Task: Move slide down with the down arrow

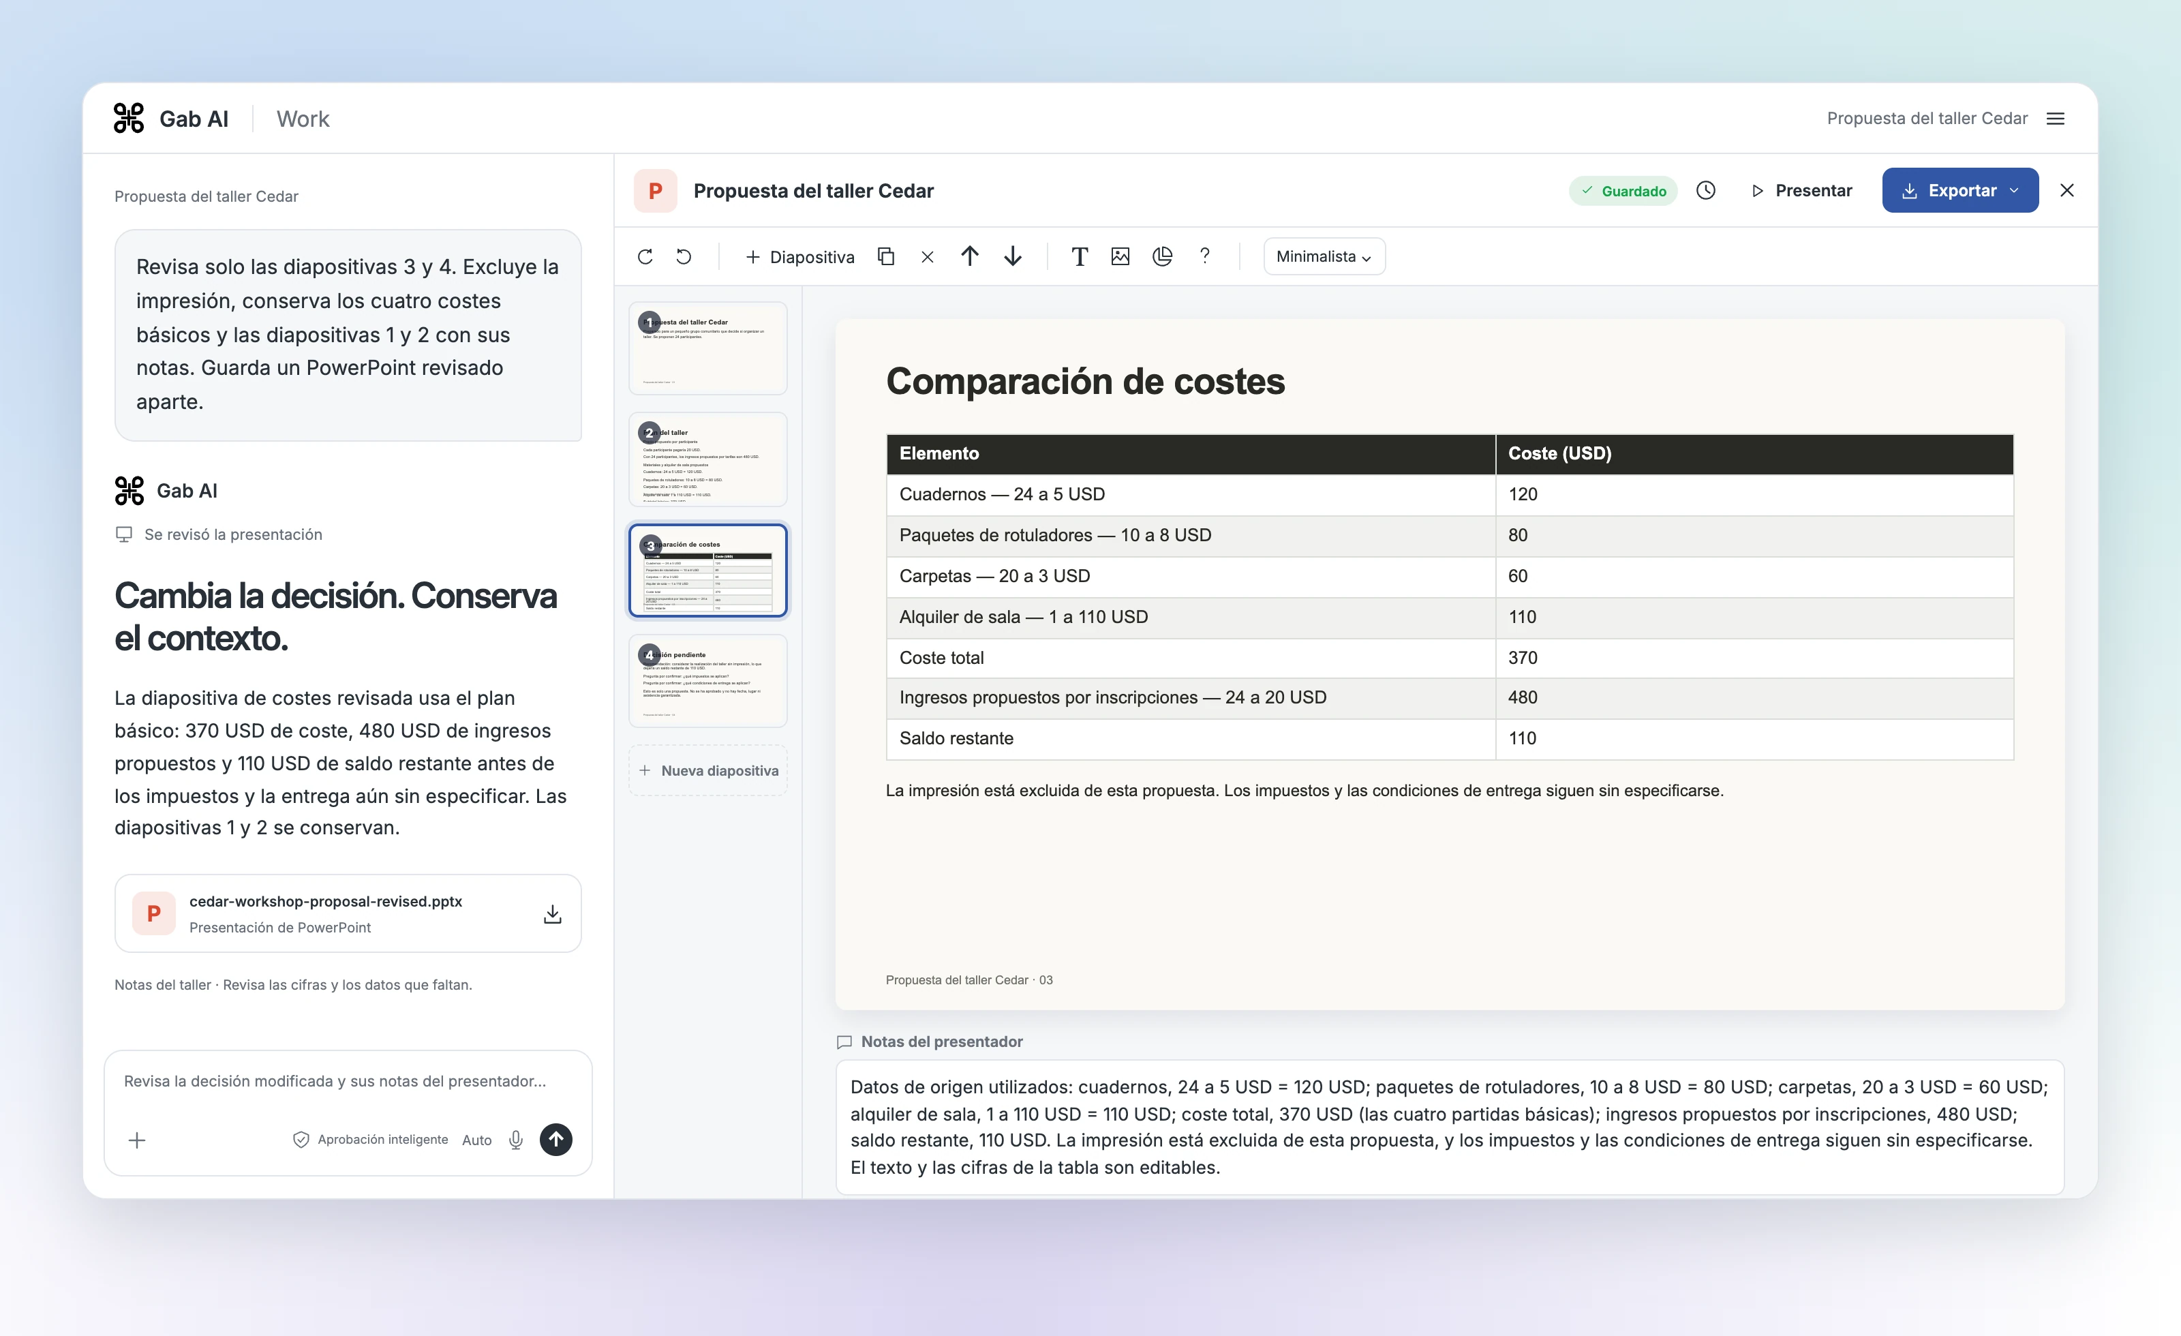Action: 1013,257
